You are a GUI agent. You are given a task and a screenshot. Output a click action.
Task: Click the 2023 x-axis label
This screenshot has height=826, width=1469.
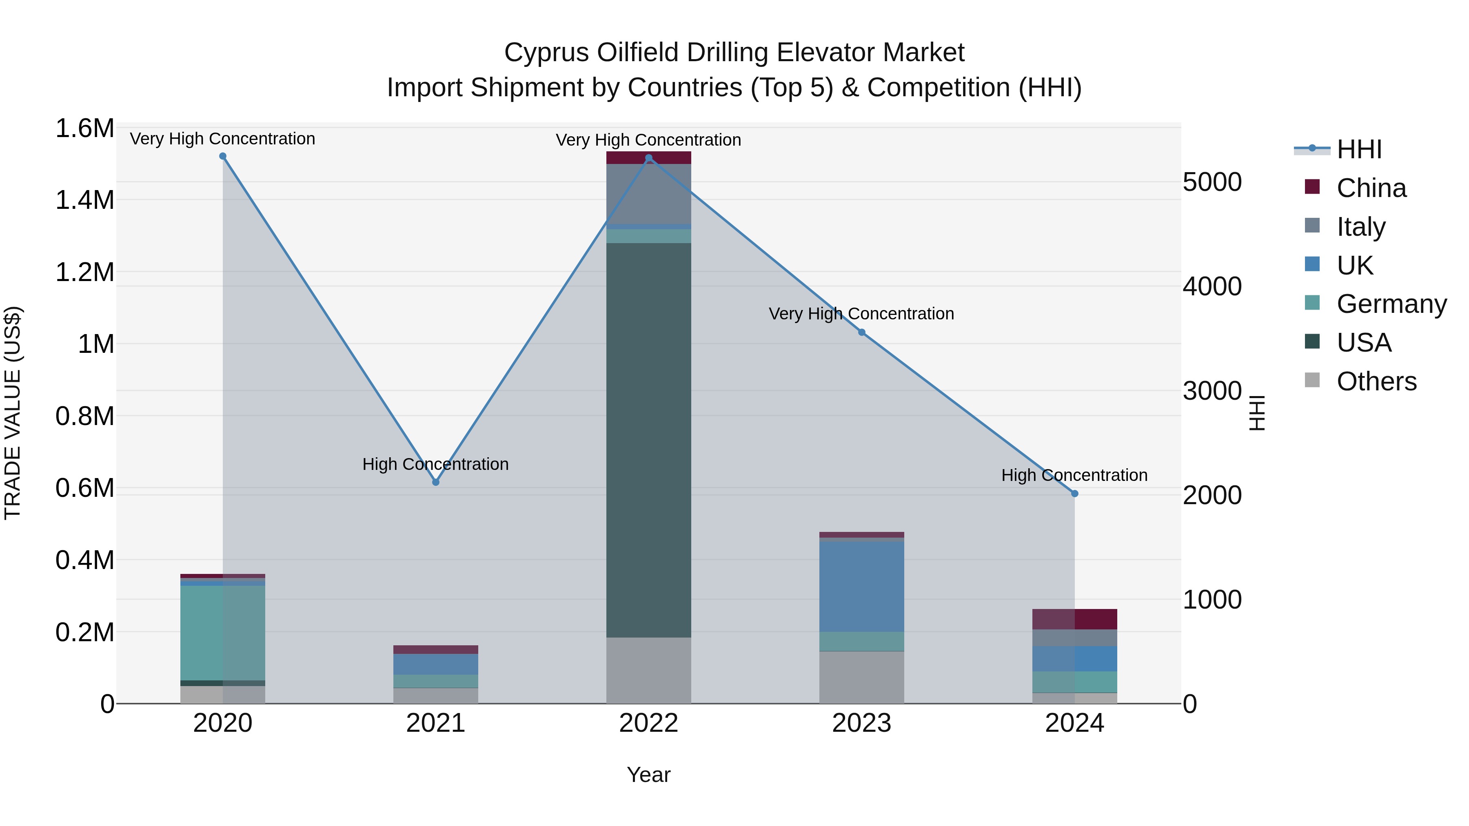[x=862, y=723]
